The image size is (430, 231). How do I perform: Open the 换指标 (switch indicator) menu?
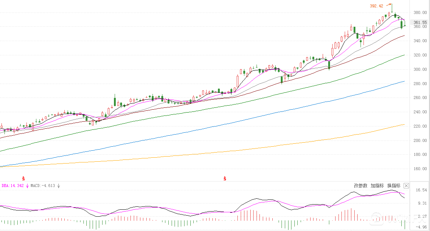[x=394, y=186]
